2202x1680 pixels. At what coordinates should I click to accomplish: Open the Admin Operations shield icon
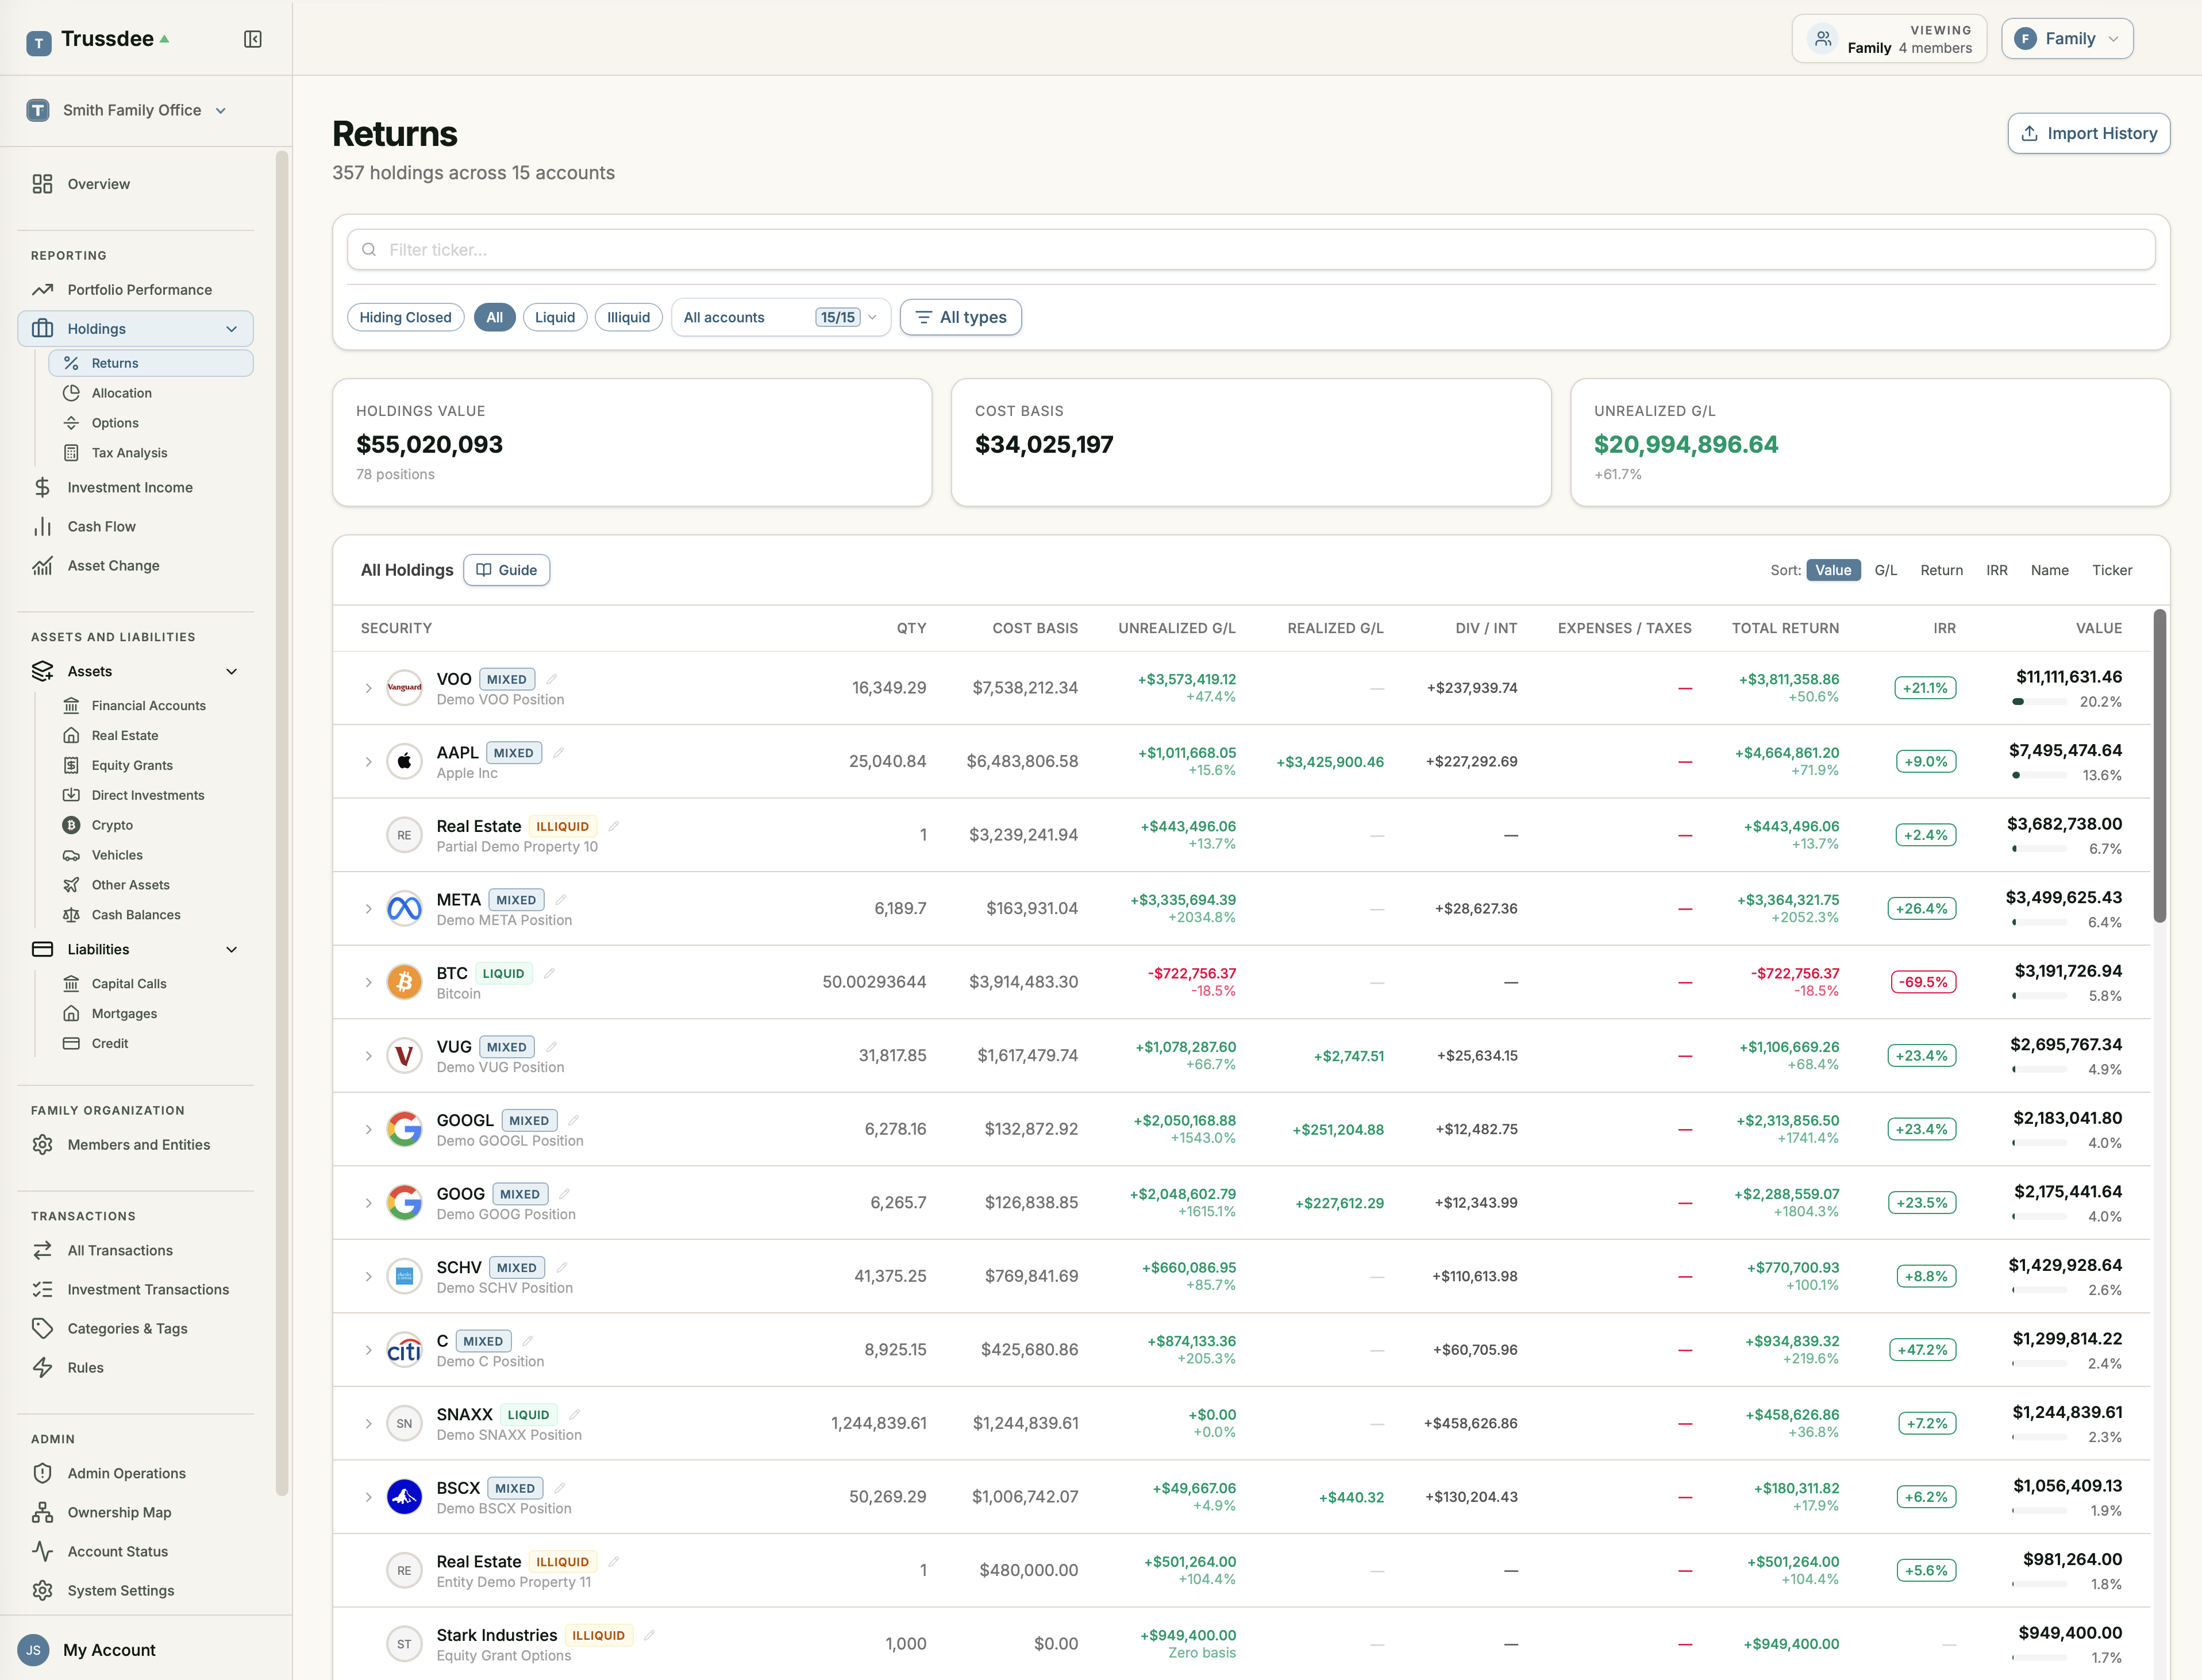click(42, 1473)
